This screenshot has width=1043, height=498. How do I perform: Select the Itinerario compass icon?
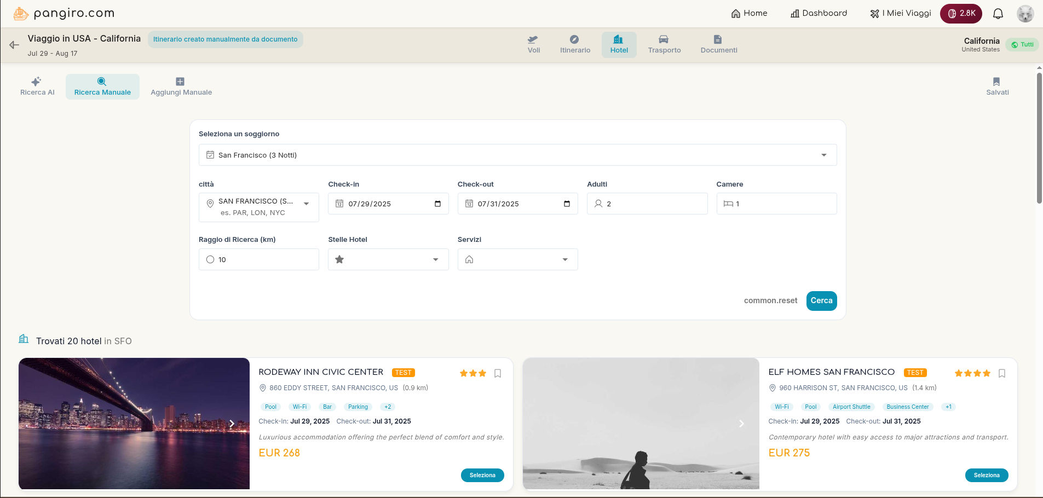tap(574, 39)
